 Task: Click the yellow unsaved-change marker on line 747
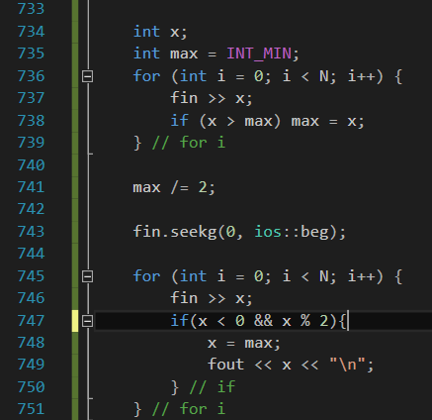[x=75, y=321]
